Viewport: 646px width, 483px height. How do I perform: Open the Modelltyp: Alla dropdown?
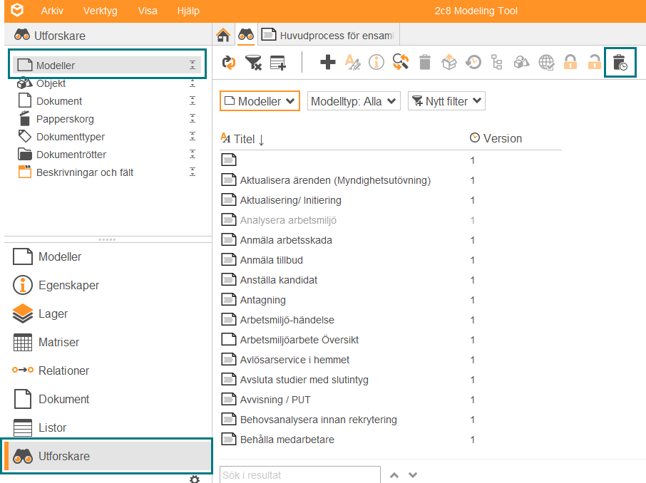coord(354,101)
